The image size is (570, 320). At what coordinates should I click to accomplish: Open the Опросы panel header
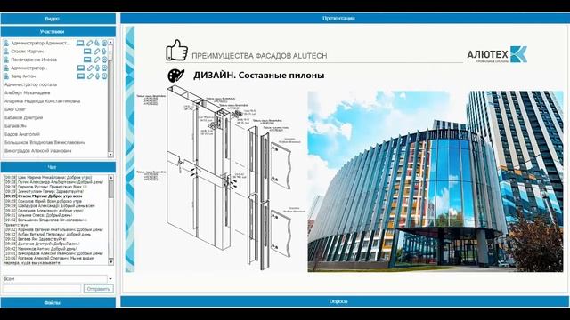[x=345, y=301]
